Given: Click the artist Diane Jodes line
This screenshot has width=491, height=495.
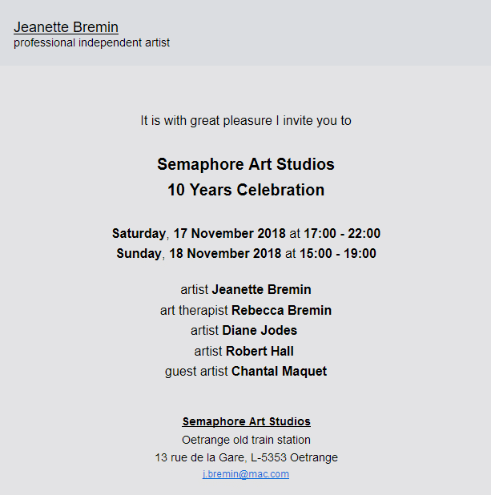Looking at the screenshot, I should pyautogui.click(x=243, y=331).
